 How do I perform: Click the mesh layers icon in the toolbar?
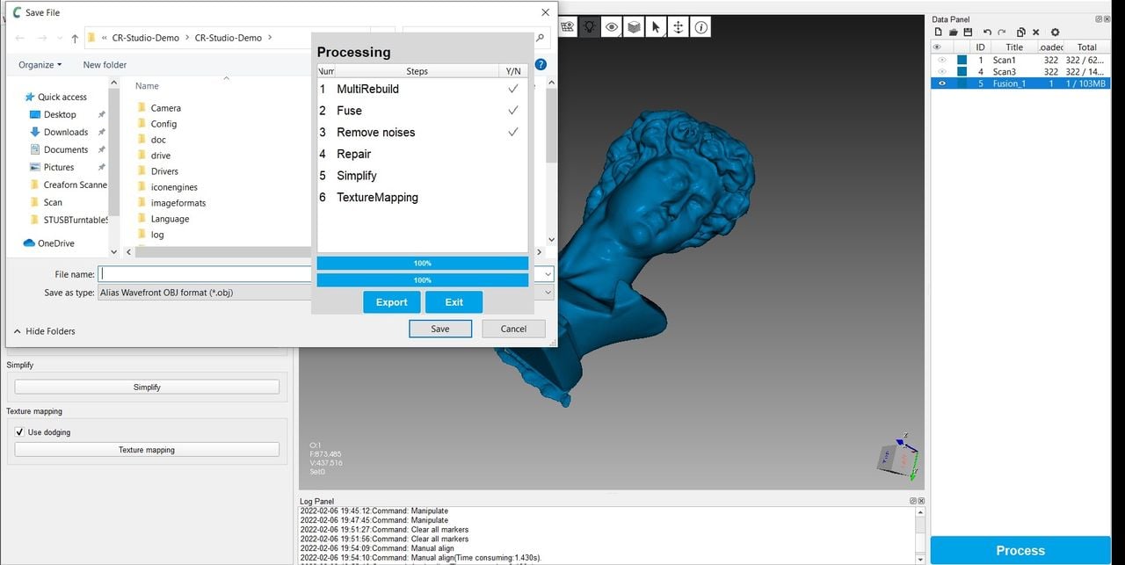(634, 27)
